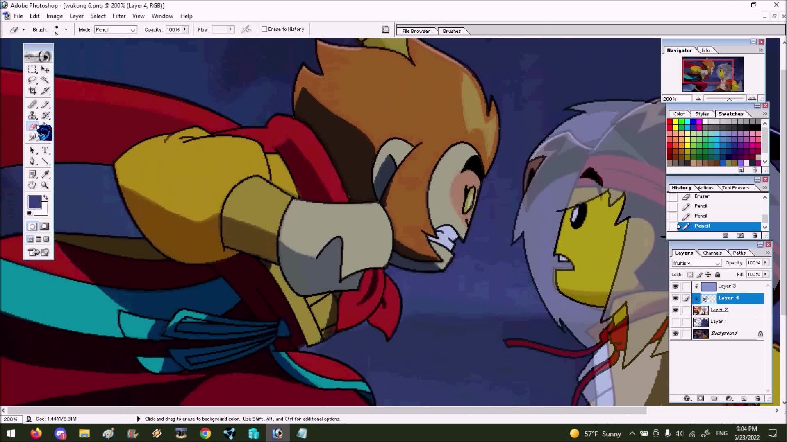Select the Zoom magnifier tool
Image resolution: width=787 pixels, height=442 pixels.
coord(45,185)
